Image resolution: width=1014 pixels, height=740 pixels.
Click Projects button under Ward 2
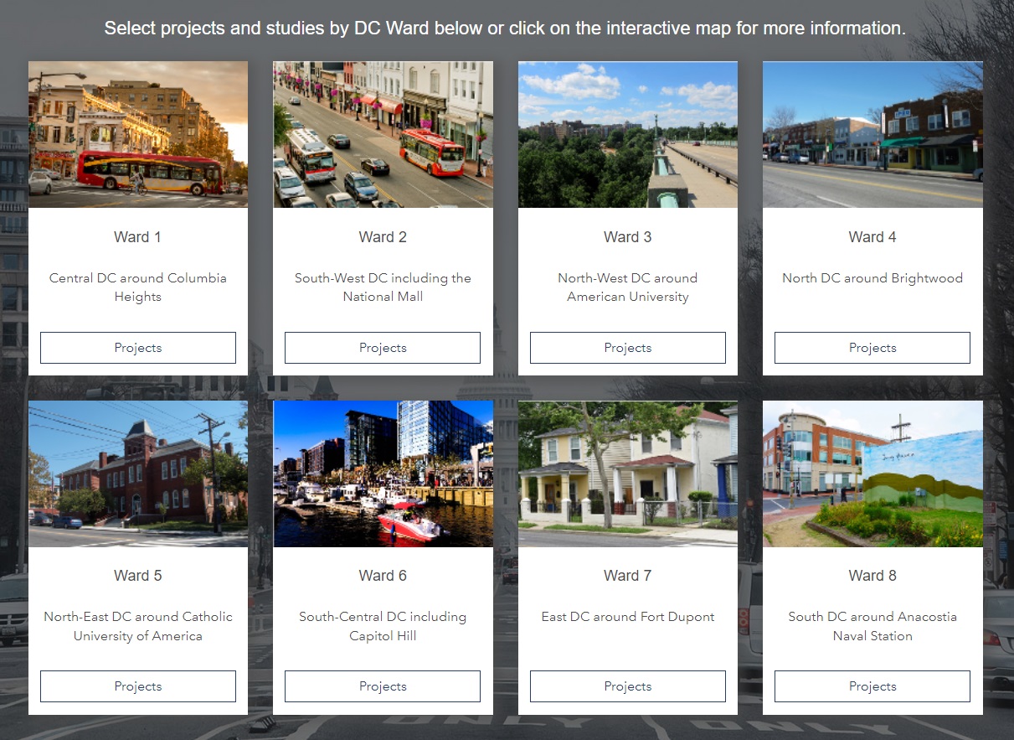[382, 347]
